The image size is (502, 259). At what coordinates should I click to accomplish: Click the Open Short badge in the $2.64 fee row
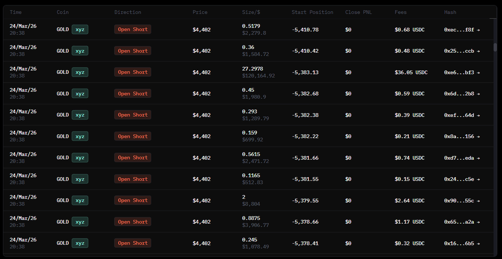click(x=133, y=201)
